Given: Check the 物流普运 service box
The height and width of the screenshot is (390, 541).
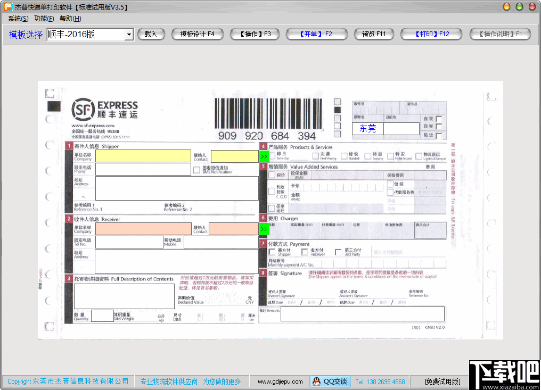Looking at the screenshot, I should coord(419,156).
